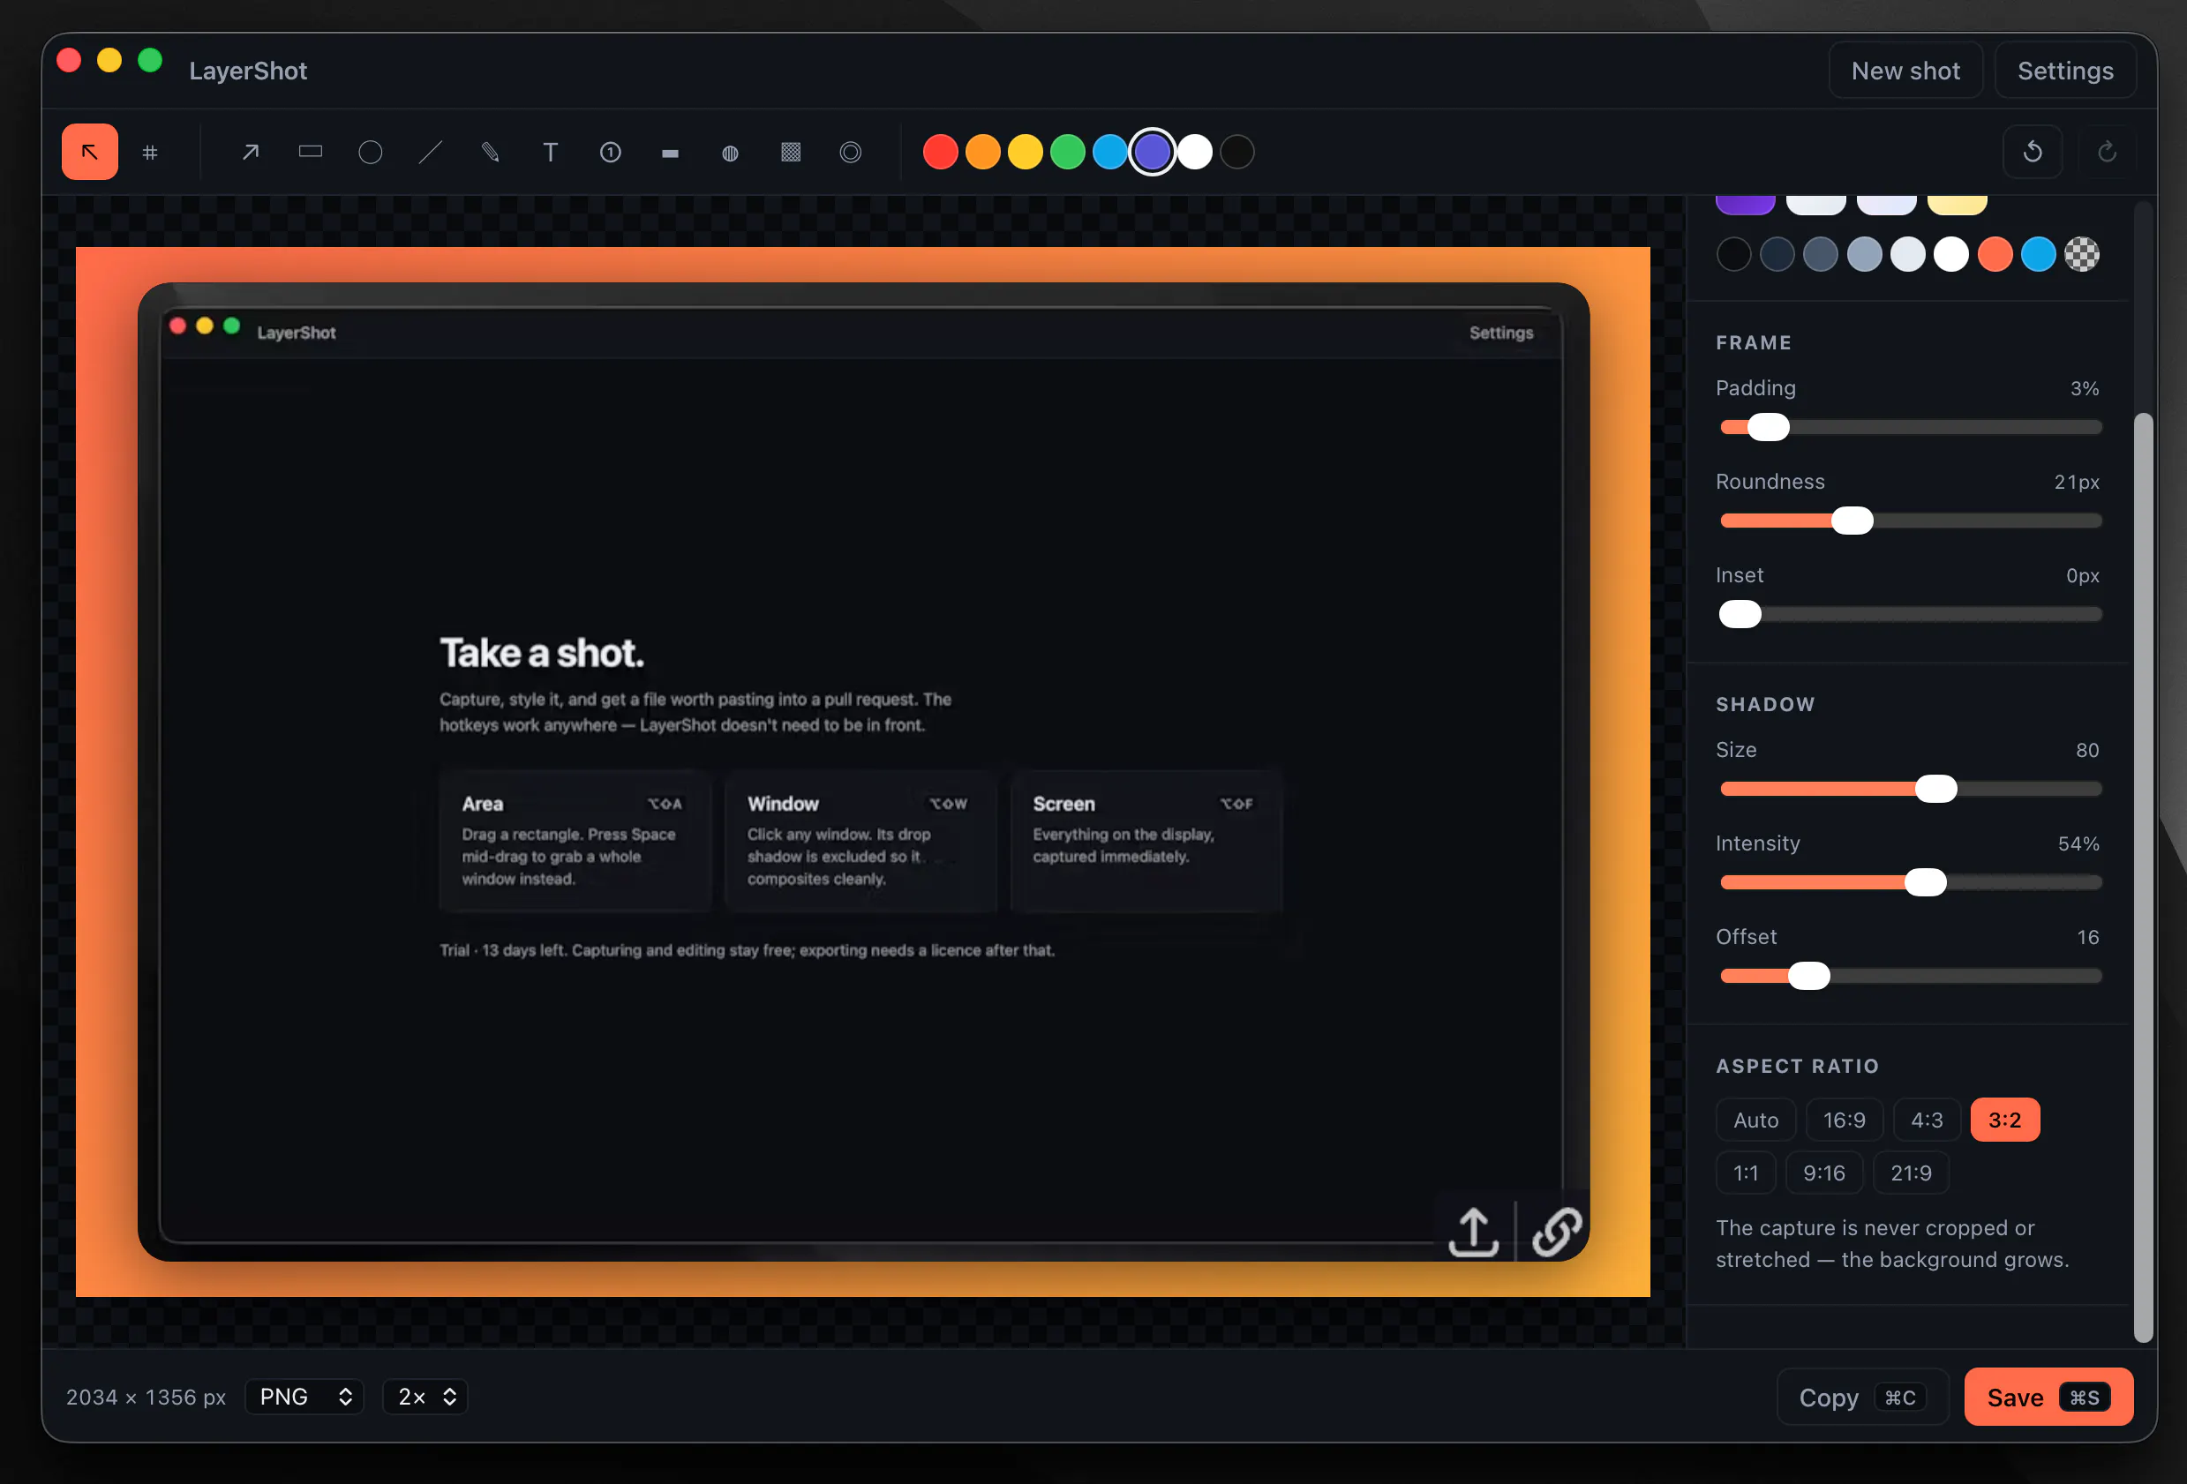This screenshot has height=1484, width=2187.
Task: Select the striped-circle blur tool
Action: [x=730, y=152]
